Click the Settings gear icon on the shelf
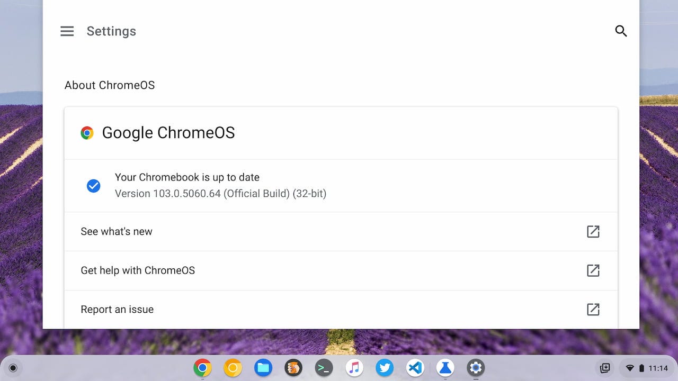 coord(476,368)
